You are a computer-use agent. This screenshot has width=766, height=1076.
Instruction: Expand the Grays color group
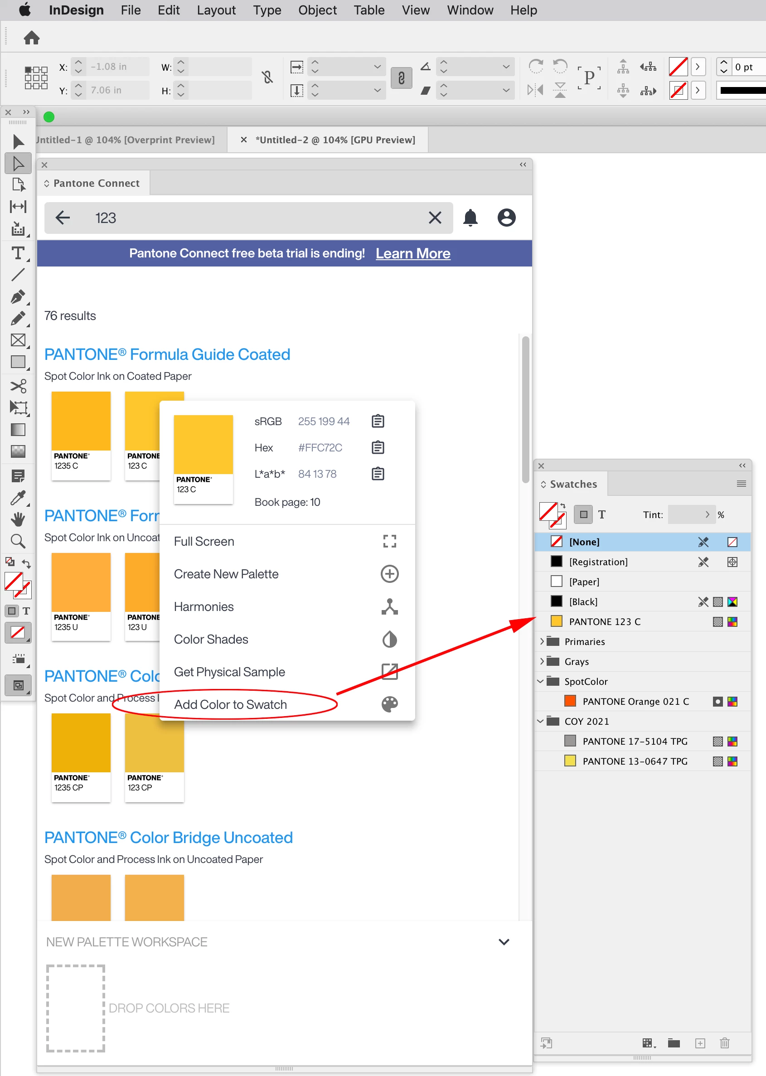point(542,661)
